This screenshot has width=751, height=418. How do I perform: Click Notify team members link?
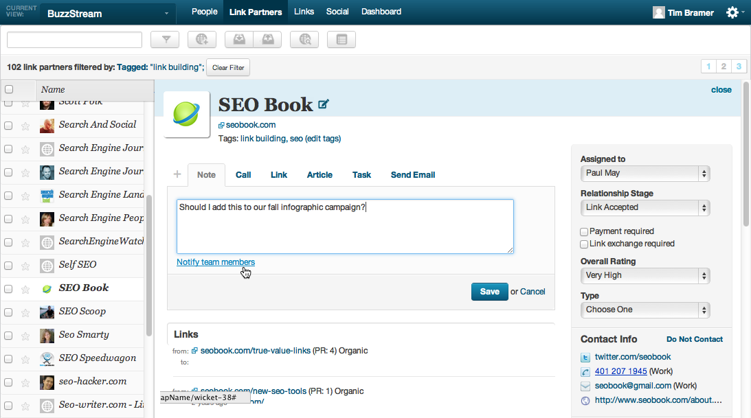point(216,262)
